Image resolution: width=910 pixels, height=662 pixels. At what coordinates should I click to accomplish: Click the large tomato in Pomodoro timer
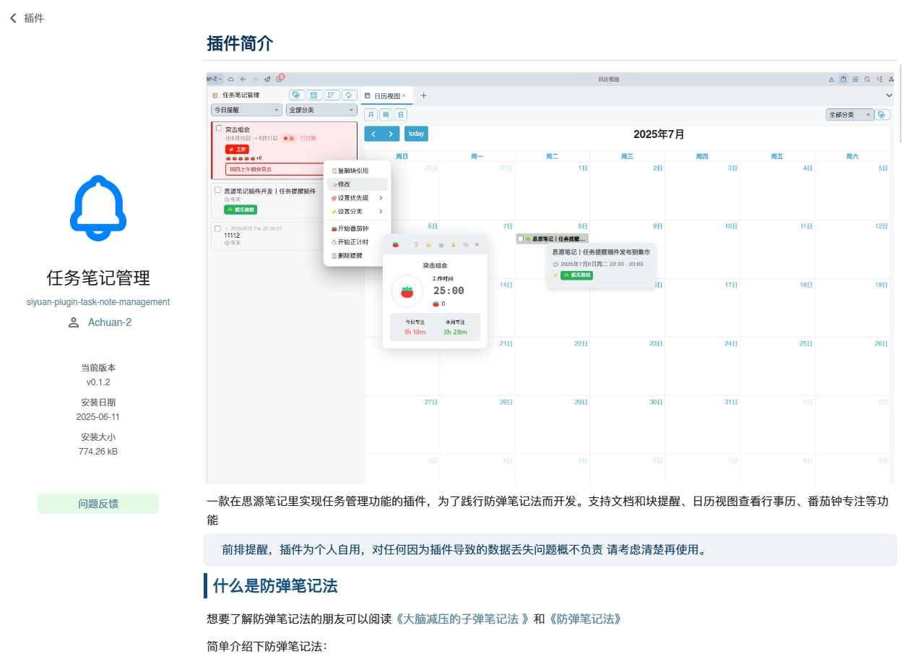407,291
